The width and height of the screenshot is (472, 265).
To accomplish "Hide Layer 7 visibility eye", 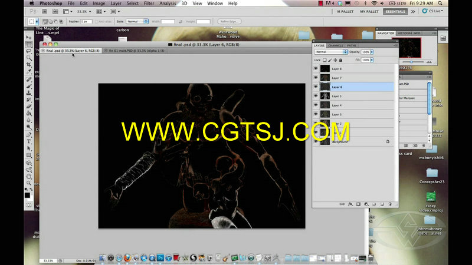I will [x=316, y=78].
